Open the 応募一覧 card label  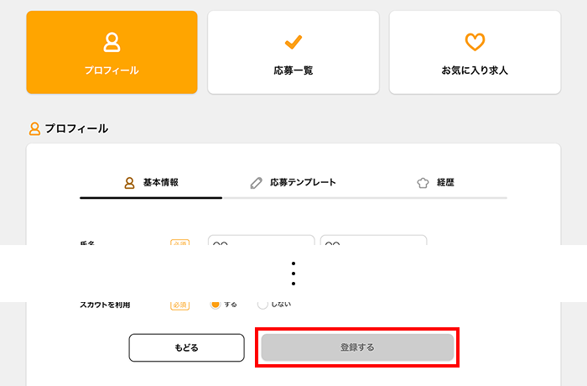[293, 70]
